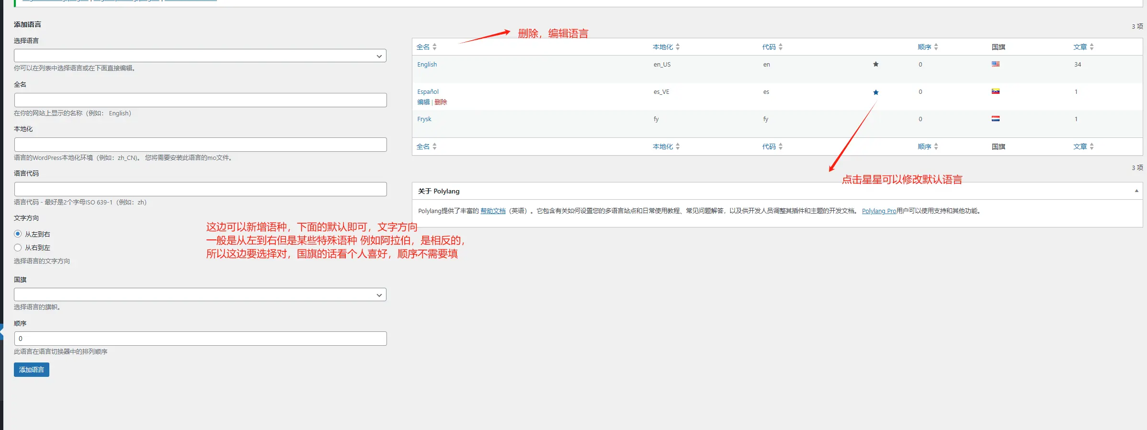Open the Español language entry

[428, 92]
